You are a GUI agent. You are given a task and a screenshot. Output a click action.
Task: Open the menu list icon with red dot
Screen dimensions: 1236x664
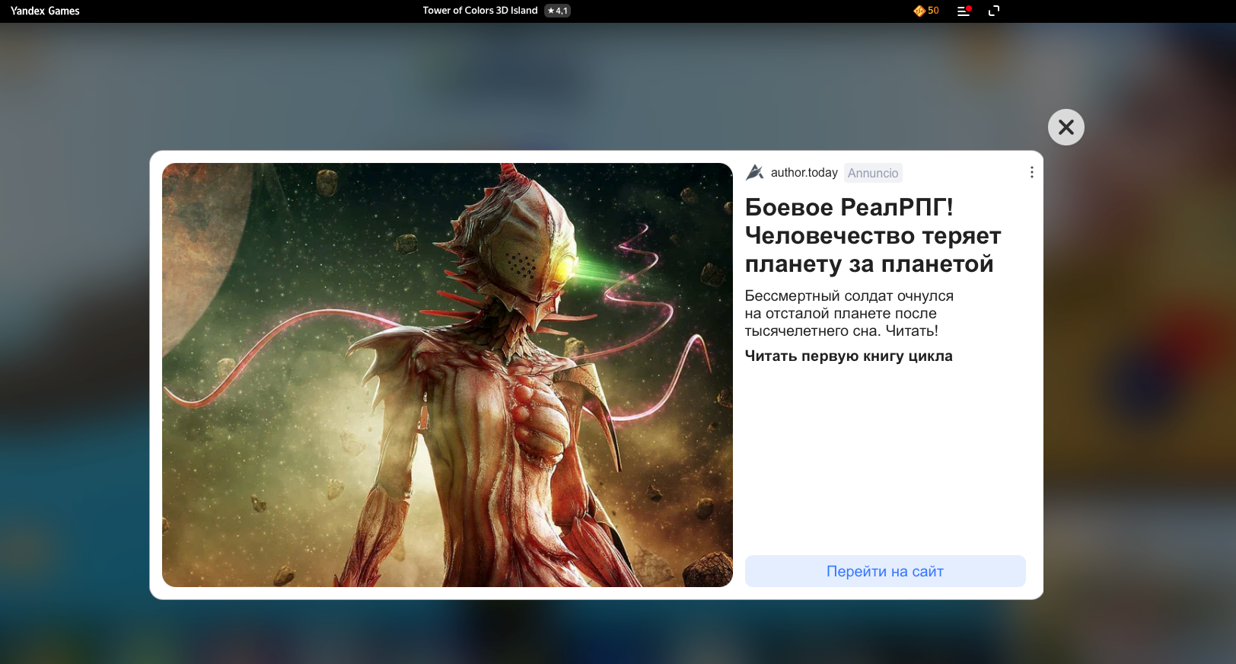(964, 11)
